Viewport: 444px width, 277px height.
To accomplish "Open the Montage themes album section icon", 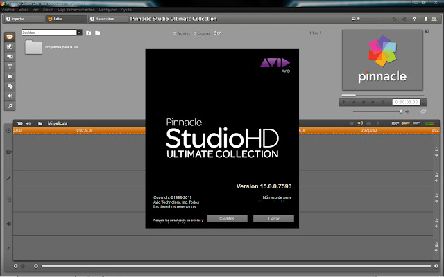I will point(10,57).
